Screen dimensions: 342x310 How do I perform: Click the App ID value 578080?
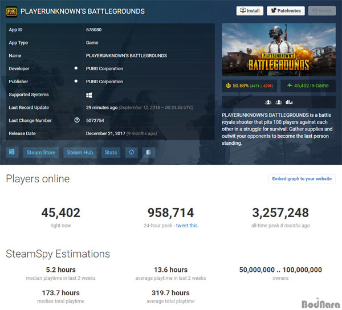tap(93, 30)
